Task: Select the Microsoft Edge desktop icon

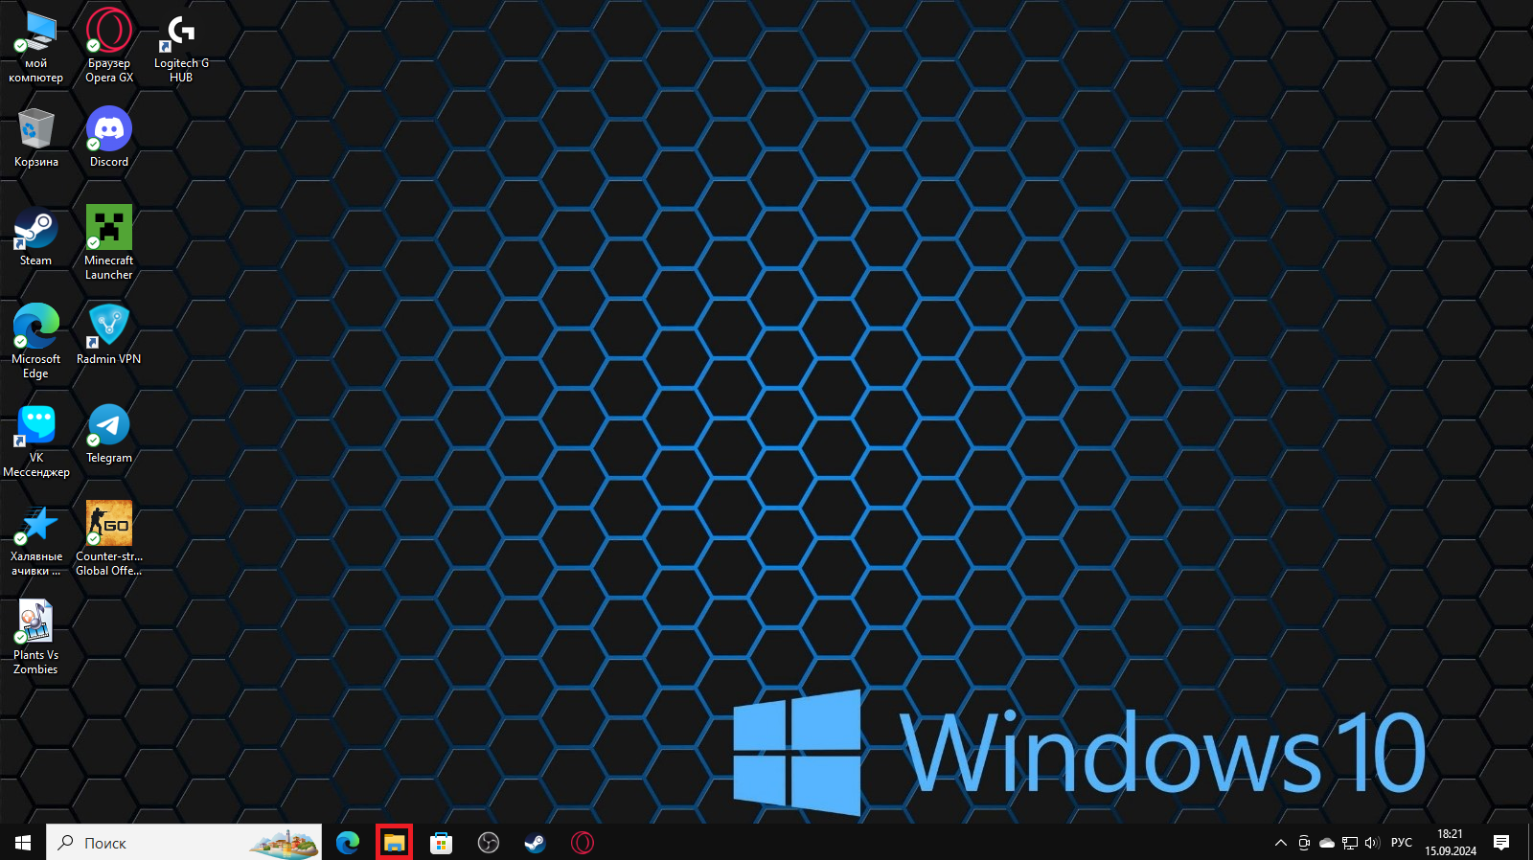Action: click(x=36, y=342)
